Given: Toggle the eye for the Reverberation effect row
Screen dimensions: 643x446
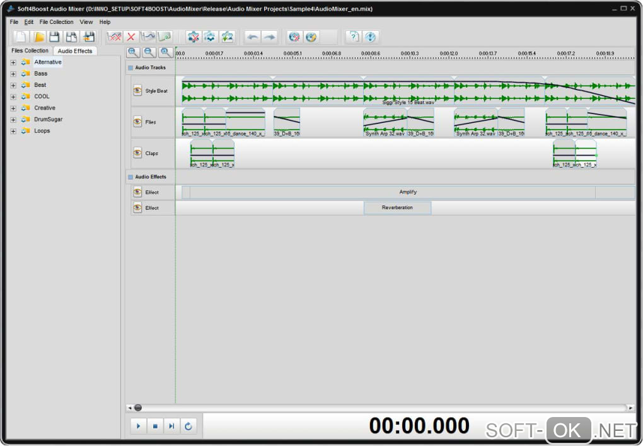Looking at the screenshot, I should (137, 208).
